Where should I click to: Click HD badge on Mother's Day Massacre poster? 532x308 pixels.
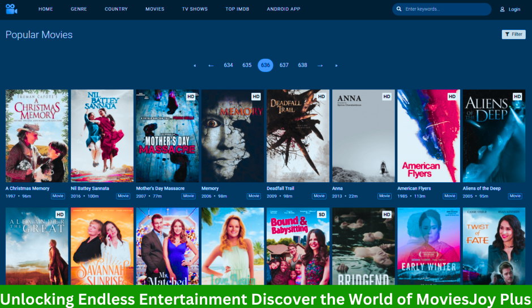click(x=191, y=96)
